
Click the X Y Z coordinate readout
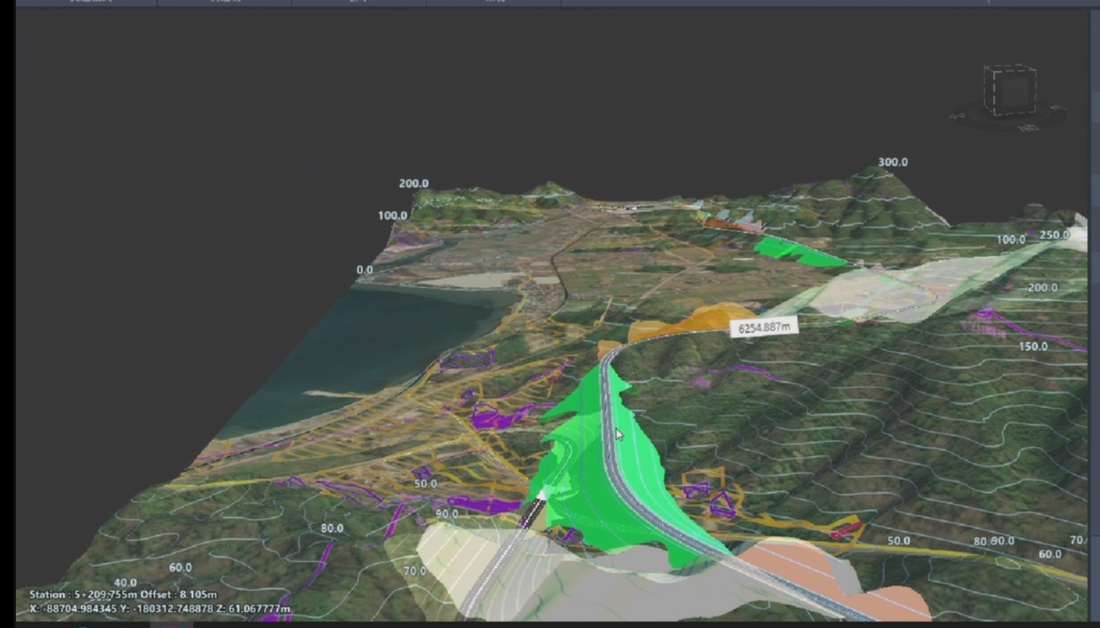click(x=160, y=609)
